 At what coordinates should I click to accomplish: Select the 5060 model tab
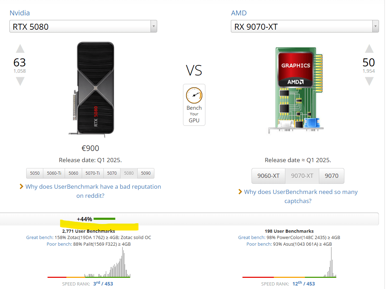(73, 173)
